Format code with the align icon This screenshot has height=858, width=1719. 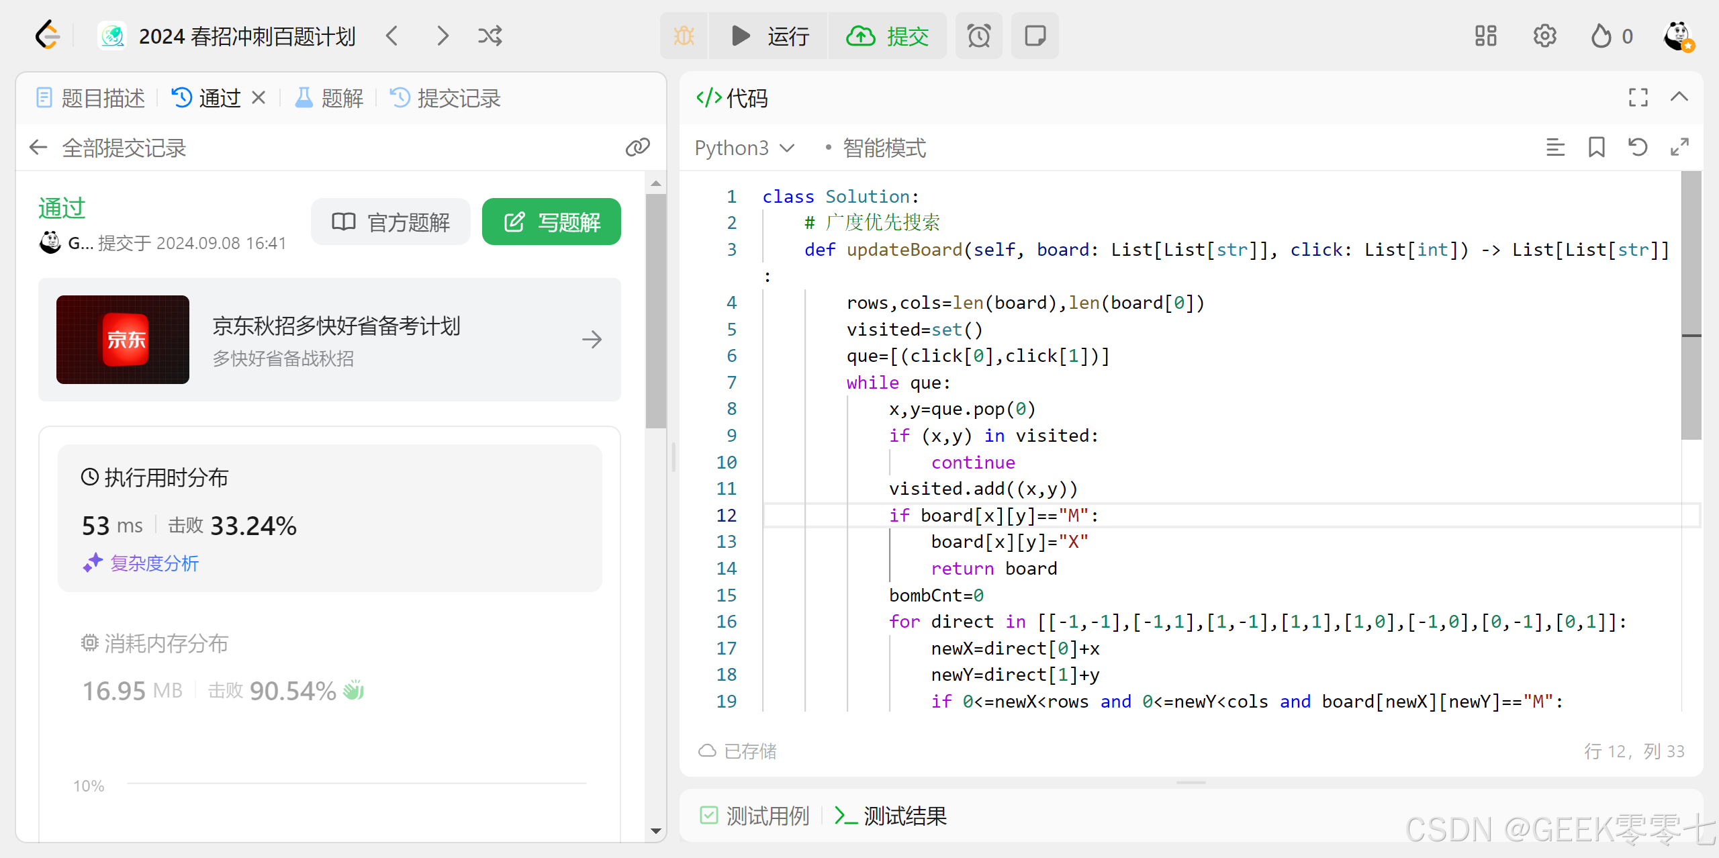(1555, 148)
